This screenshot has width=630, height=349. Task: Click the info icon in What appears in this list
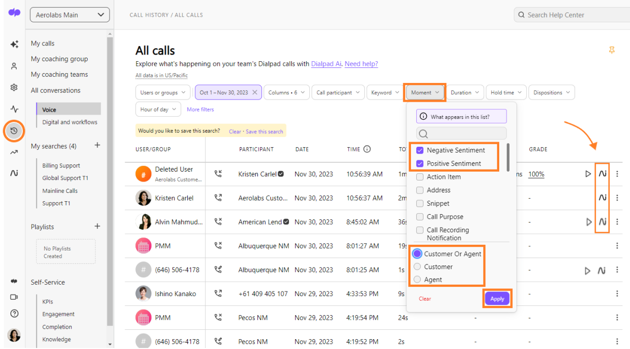click(423, 117)
